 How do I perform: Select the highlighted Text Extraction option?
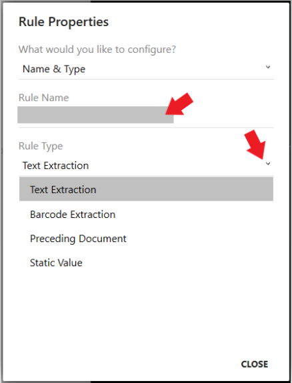(x=146, y=189)
